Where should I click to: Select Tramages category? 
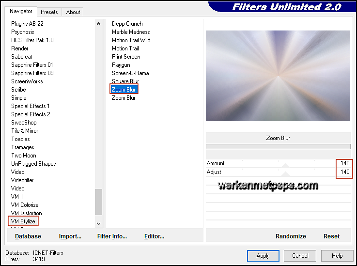(23, 147)
